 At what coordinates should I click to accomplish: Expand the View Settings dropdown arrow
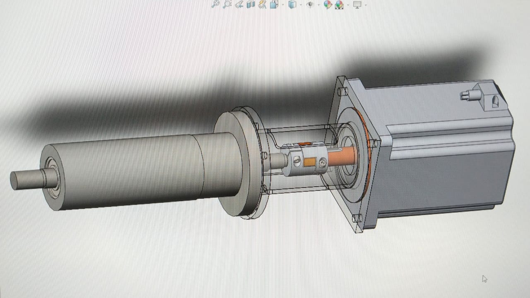pyautogui.click(x=365, y=5)
